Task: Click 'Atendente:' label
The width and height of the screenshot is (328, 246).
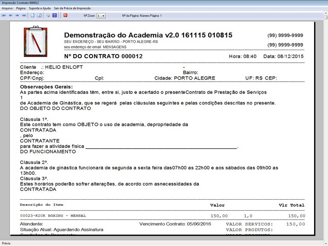Action: click(x=32, y=224)
